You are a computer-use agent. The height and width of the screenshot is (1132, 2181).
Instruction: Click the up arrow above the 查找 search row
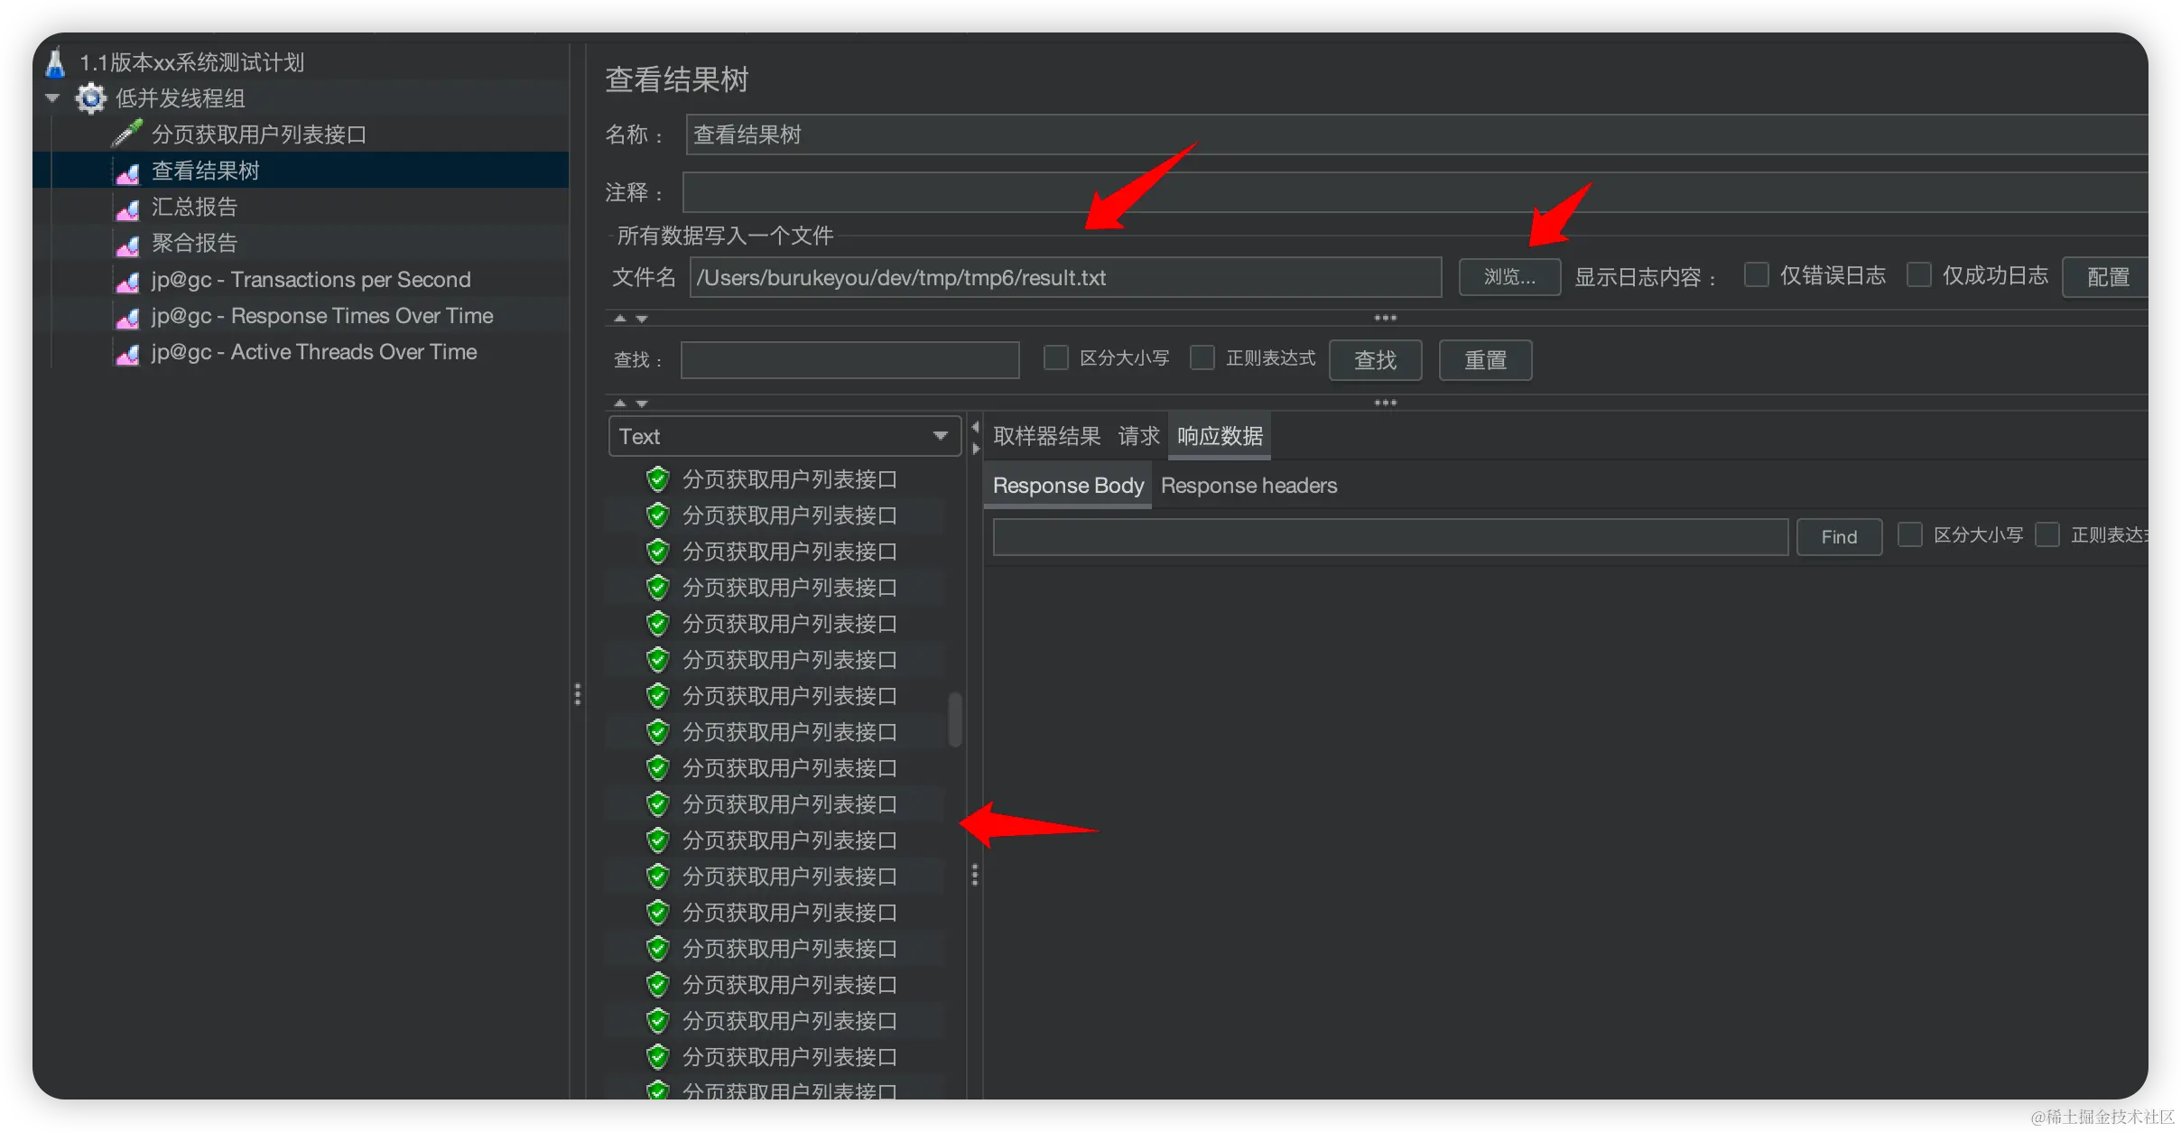[x=619, y=318]
